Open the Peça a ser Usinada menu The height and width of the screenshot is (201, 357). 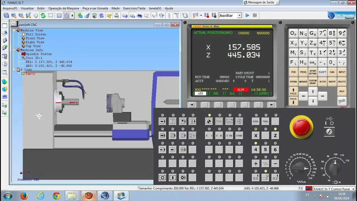point(95,8)
